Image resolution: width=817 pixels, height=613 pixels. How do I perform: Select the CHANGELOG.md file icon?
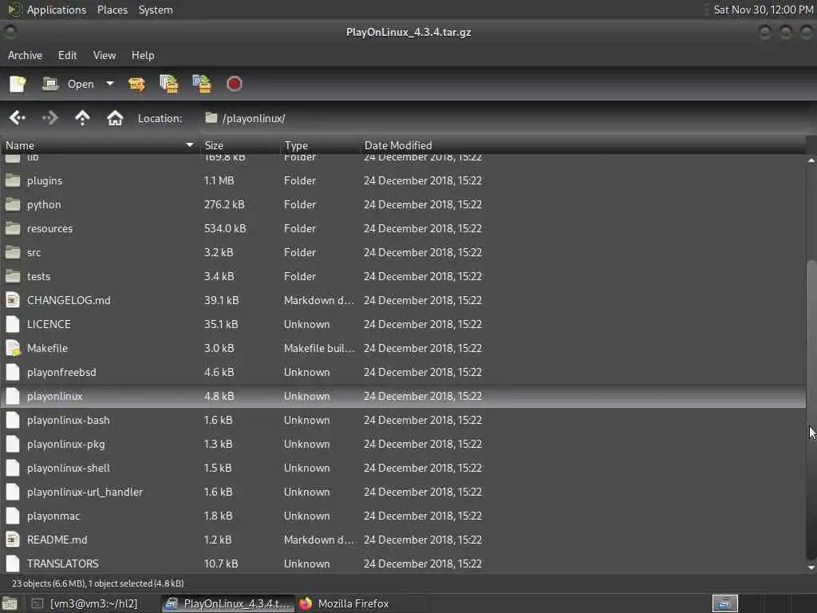click(x=13, y=300)
